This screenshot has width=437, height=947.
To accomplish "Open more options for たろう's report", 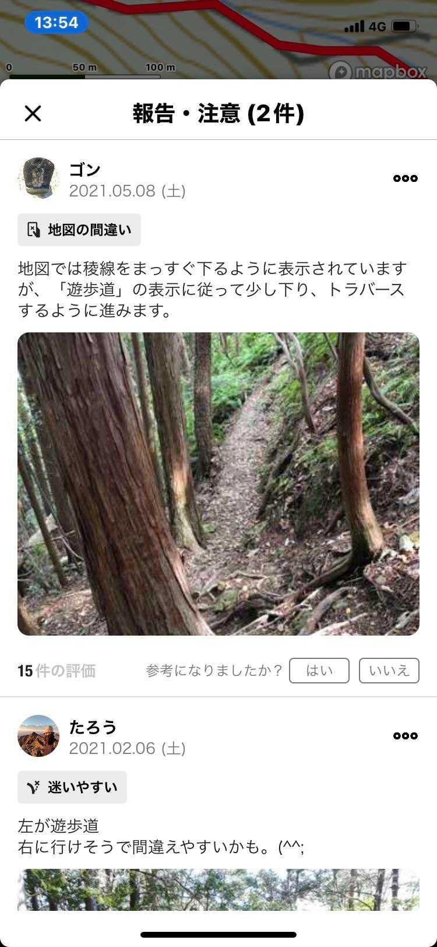I will tap(406, 736).
